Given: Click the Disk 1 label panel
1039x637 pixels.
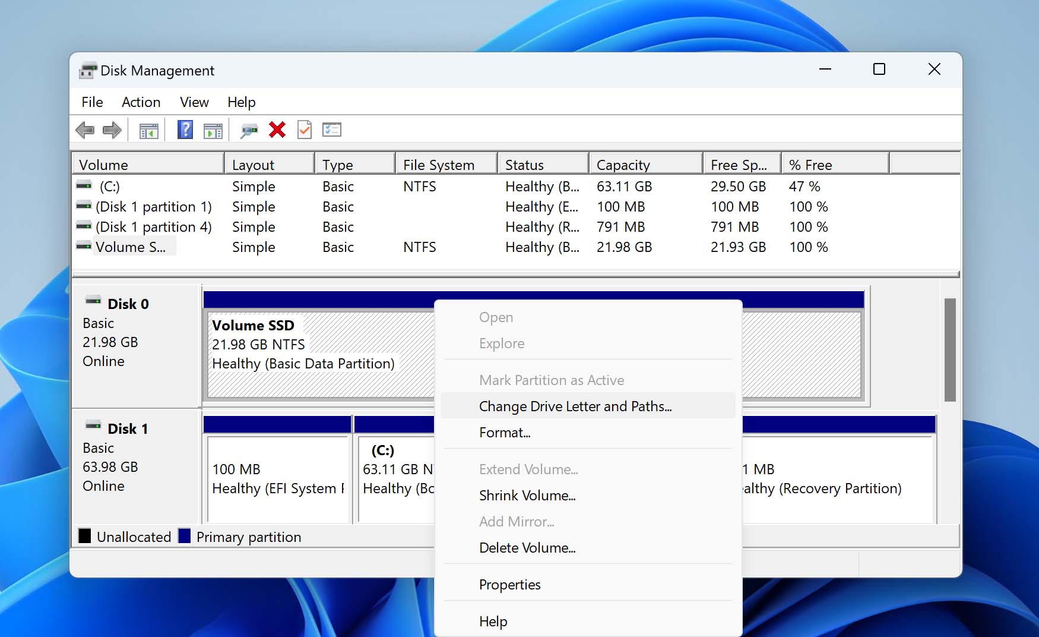Looking at the screenshot, I should click(x=136, y=466).
